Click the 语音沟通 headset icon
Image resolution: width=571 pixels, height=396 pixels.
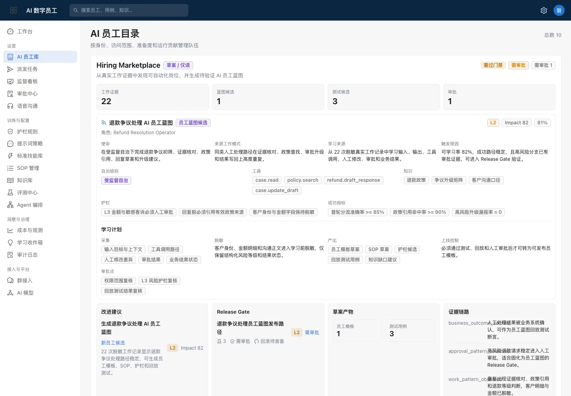(x=10, y=106)
